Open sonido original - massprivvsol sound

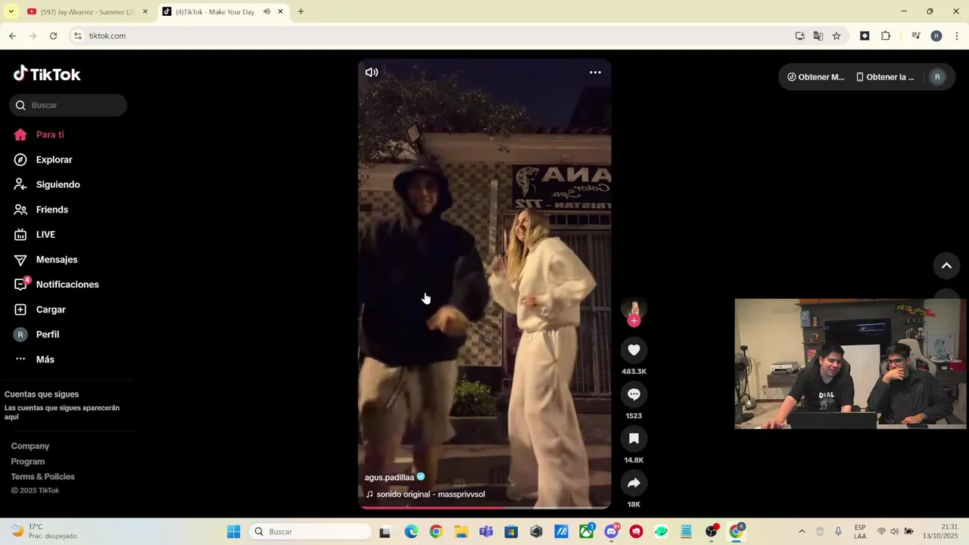click(431, 494)
